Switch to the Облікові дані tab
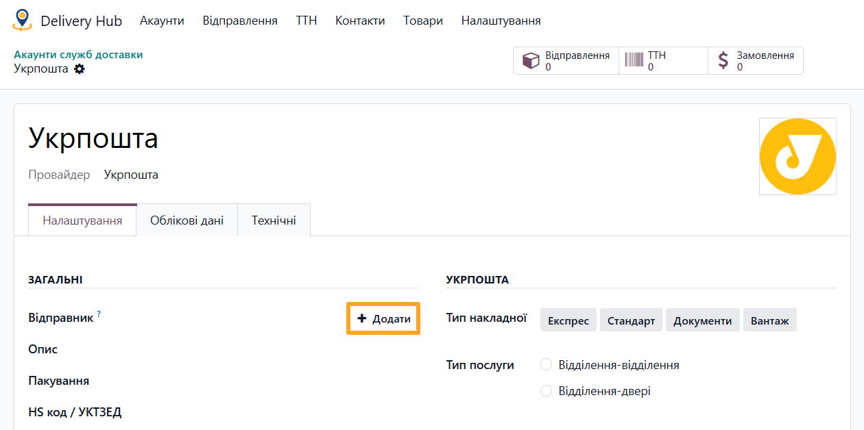Viewport: 864px width, 430px height. (x=187, y=220)
